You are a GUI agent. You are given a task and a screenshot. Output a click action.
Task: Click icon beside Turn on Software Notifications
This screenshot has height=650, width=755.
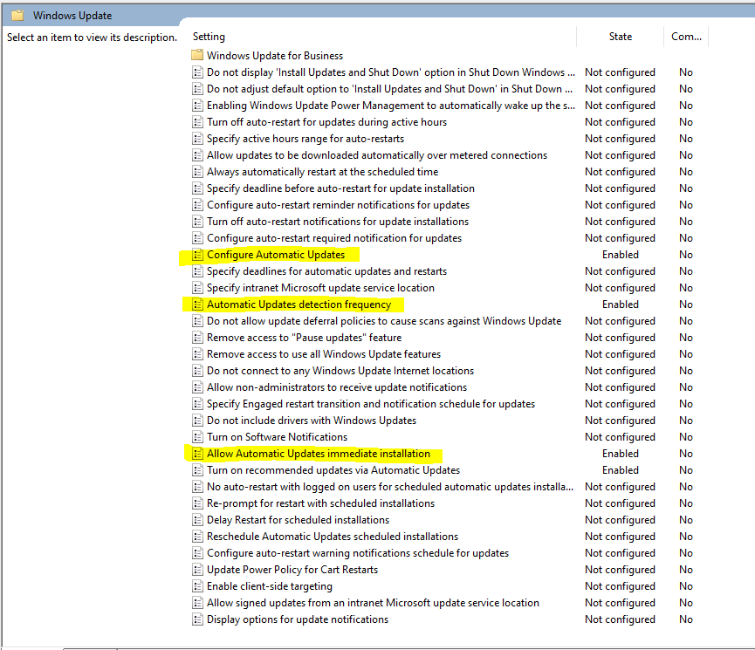coord(197,437)
